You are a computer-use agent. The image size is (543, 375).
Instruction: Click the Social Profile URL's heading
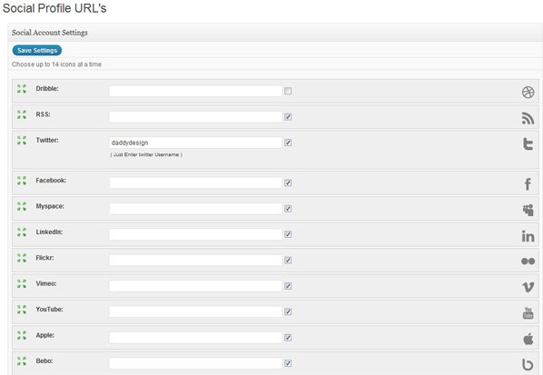[x=54, y=8]
